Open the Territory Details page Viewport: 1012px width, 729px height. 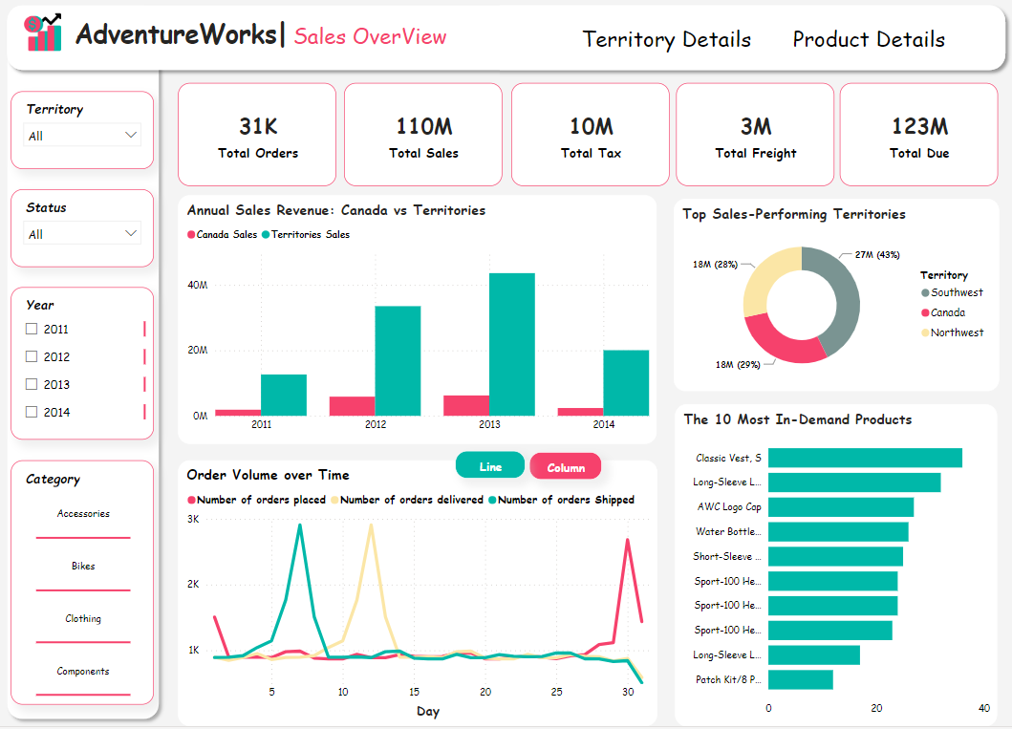[x=666, y=40]
